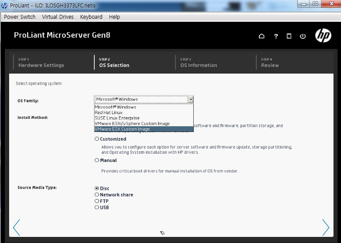Click the Manual option description text
The image size is (341, 243).
169,171
